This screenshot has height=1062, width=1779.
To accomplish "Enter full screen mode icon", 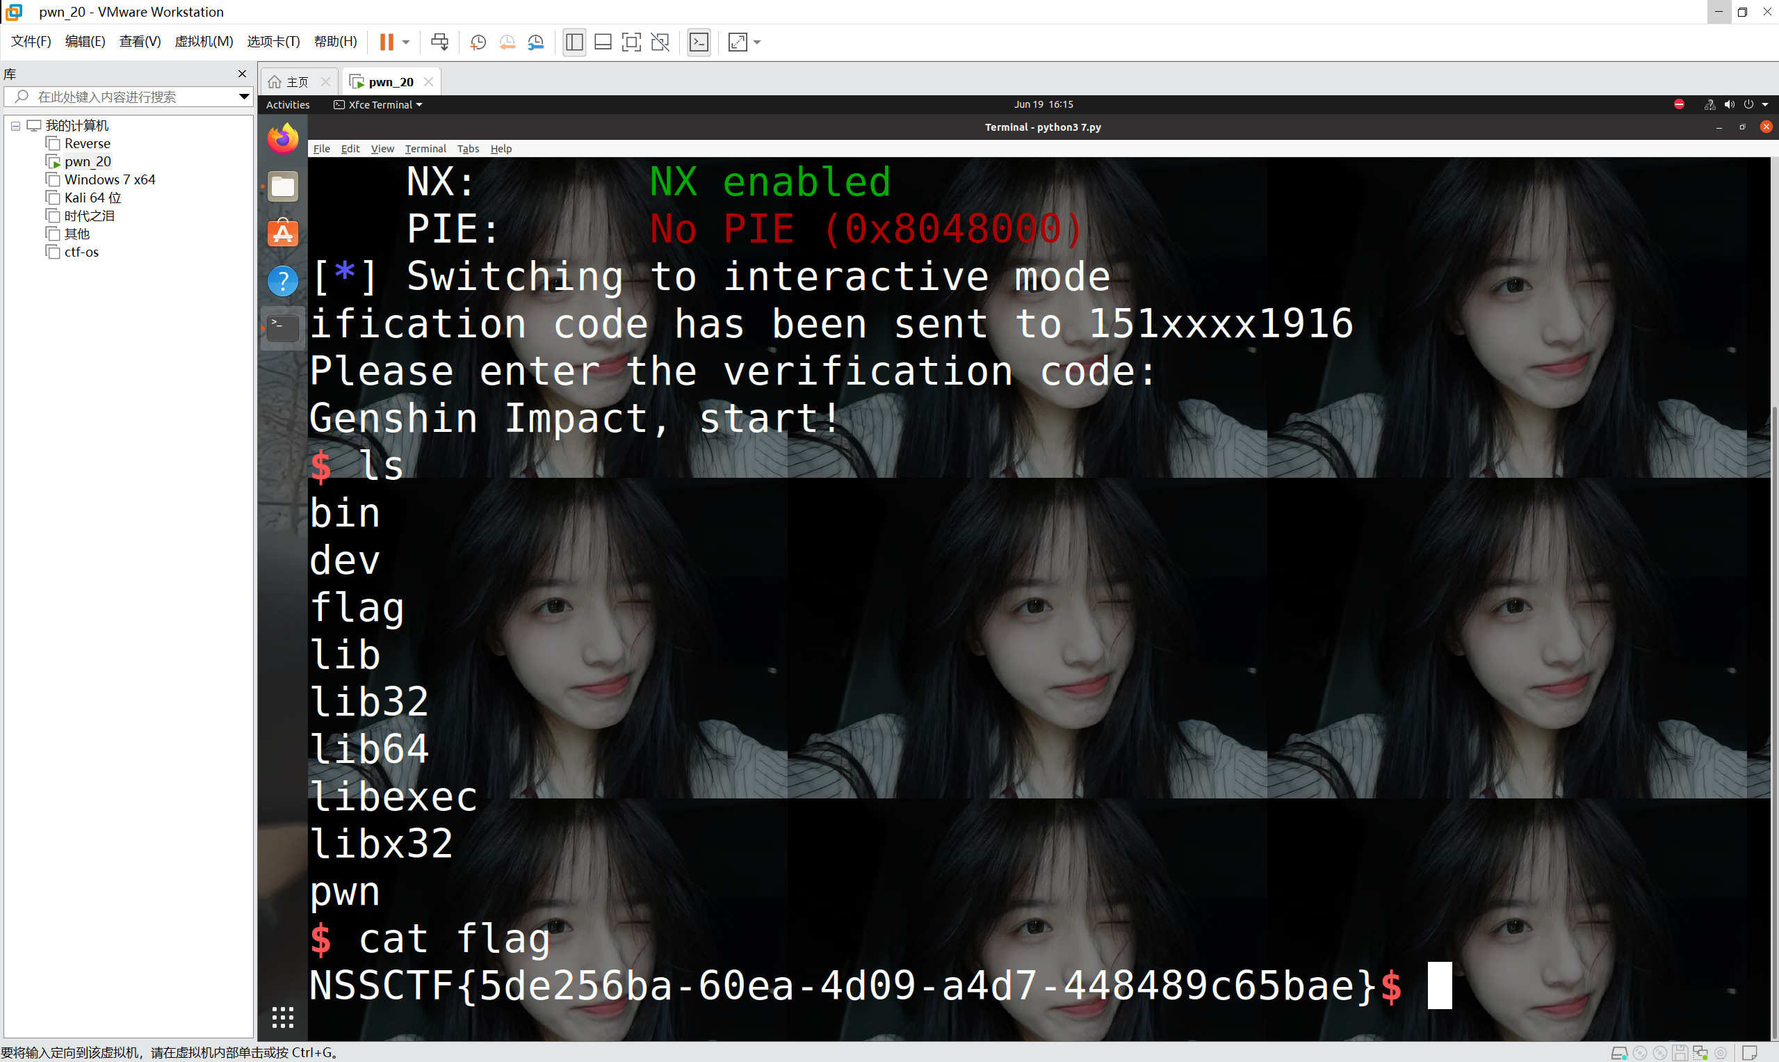I will coord(631,42).
